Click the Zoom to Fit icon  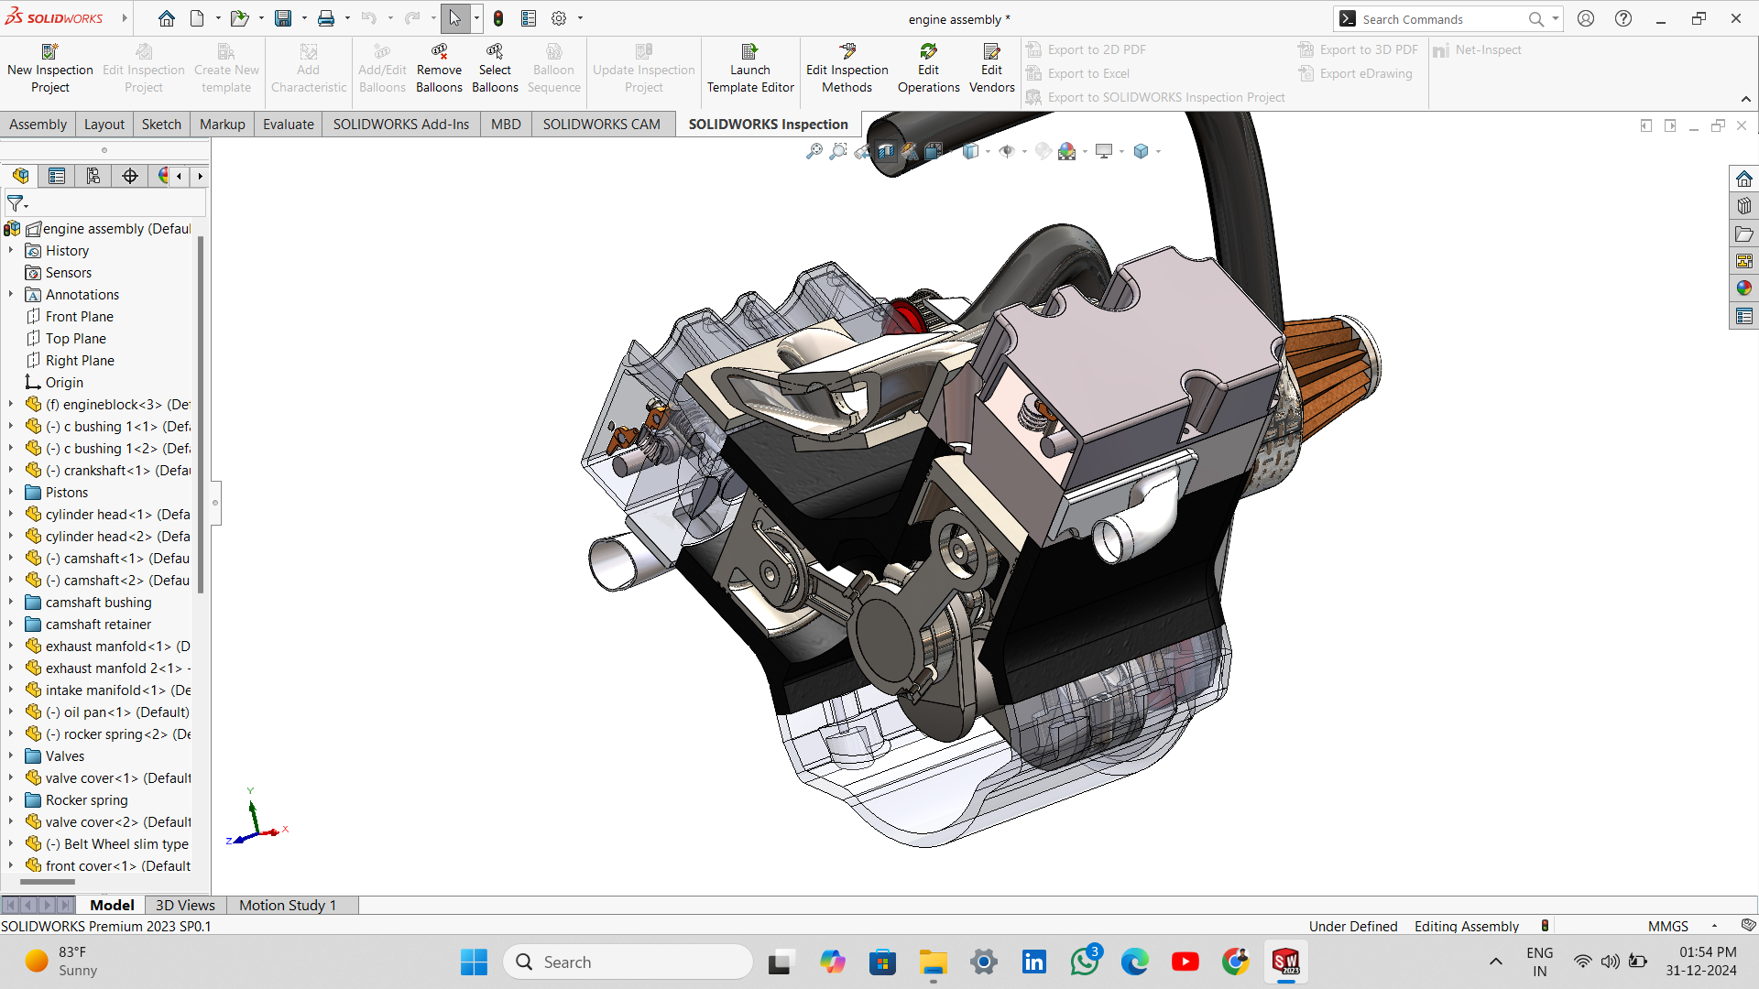tap(814, 152)
